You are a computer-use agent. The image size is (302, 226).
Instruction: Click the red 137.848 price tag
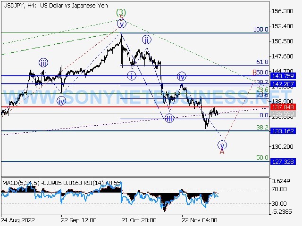point(283,107)
